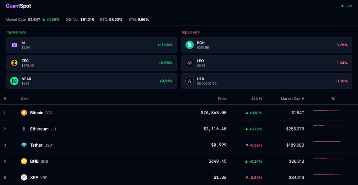Screen dimensions: 358x185
Task: Click the green up arrow beside Market Cap change
Action: (44, 20)
